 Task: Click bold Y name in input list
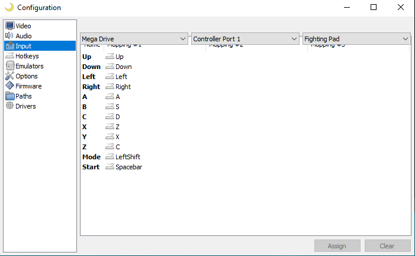click(85, 137)
